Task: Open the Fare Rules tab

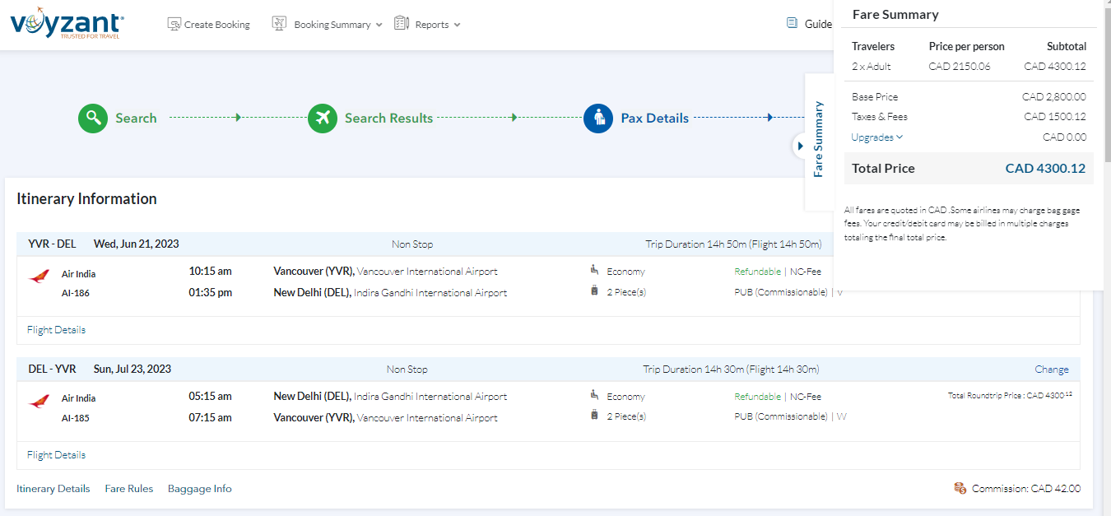Action: [129, 488]
